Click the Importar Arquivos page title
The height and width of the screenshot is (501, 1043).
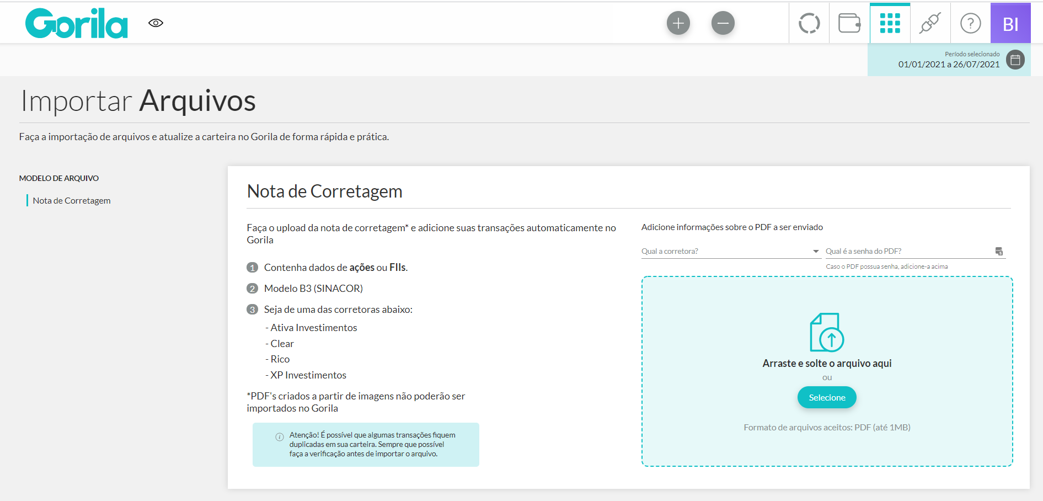pos(138,100)
